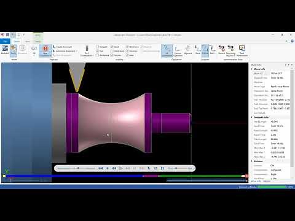Play the simulation backward
This screenshot has height=221, width=295.
114,168
